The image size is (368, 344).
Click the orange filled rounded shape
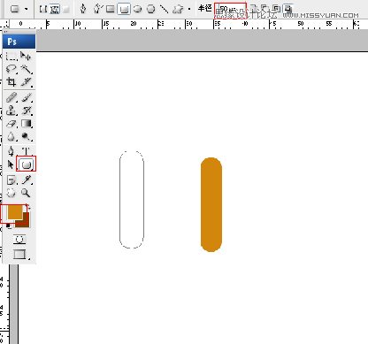(211, 204)
